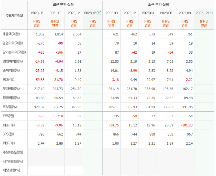216x176 pixels.
Task: Select the net income value -166
Action: pos(59,52)
